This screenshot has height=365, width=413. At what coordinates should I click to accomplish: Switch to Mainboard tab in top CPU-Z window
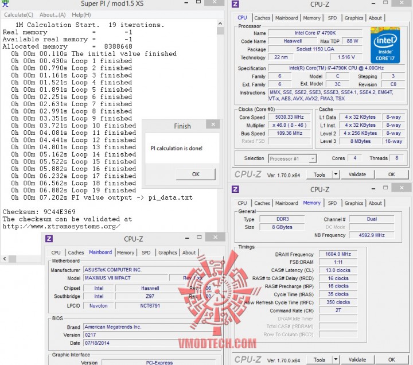click(x=287, y=18)
